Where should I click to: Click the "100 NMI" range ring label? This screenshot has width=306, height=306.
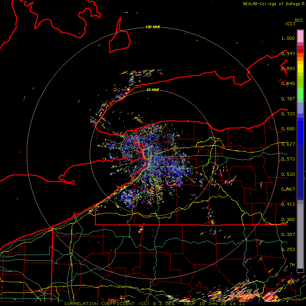[153, 27]
